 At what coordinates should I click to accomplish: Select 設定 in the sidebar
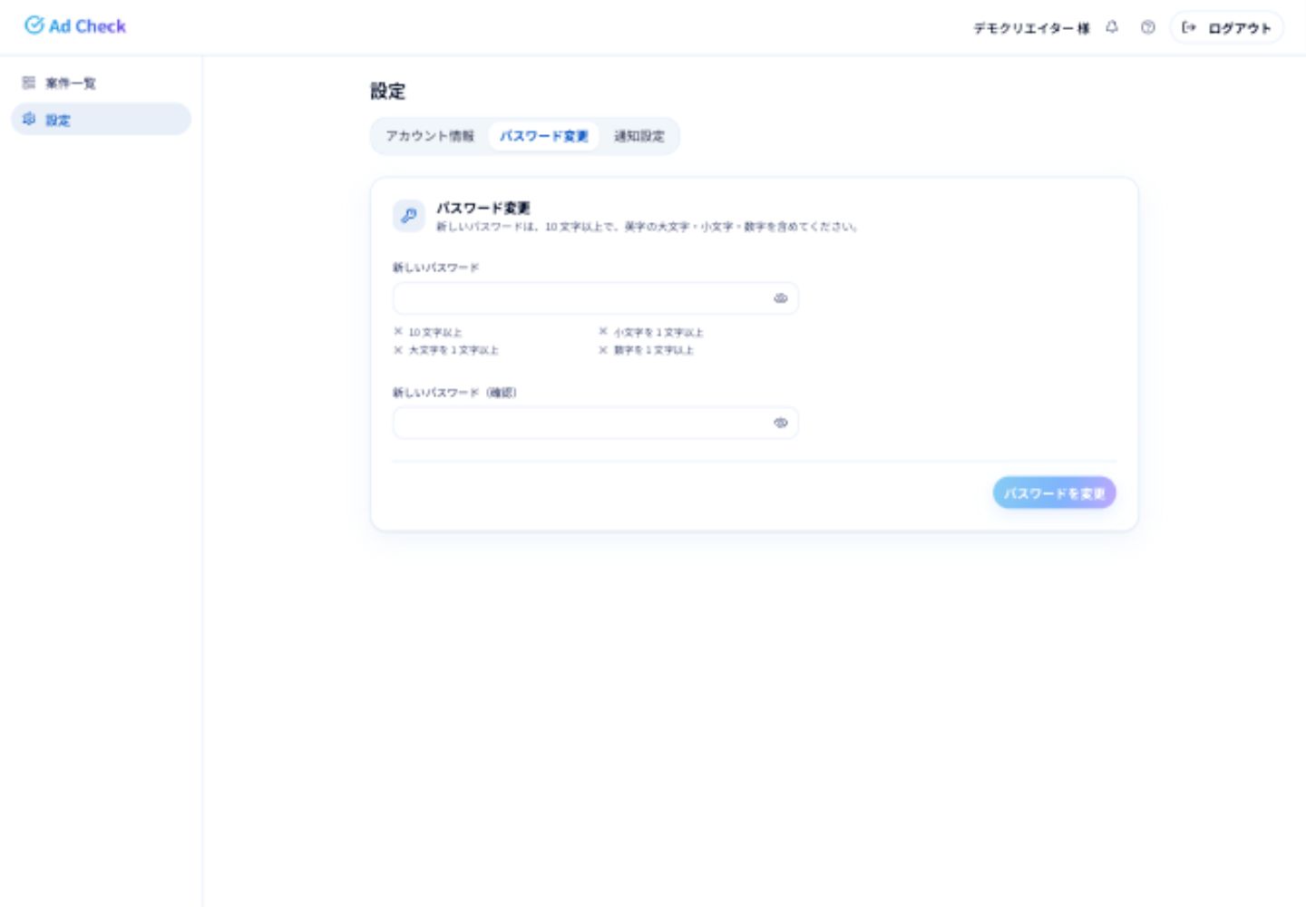point(101,119)
